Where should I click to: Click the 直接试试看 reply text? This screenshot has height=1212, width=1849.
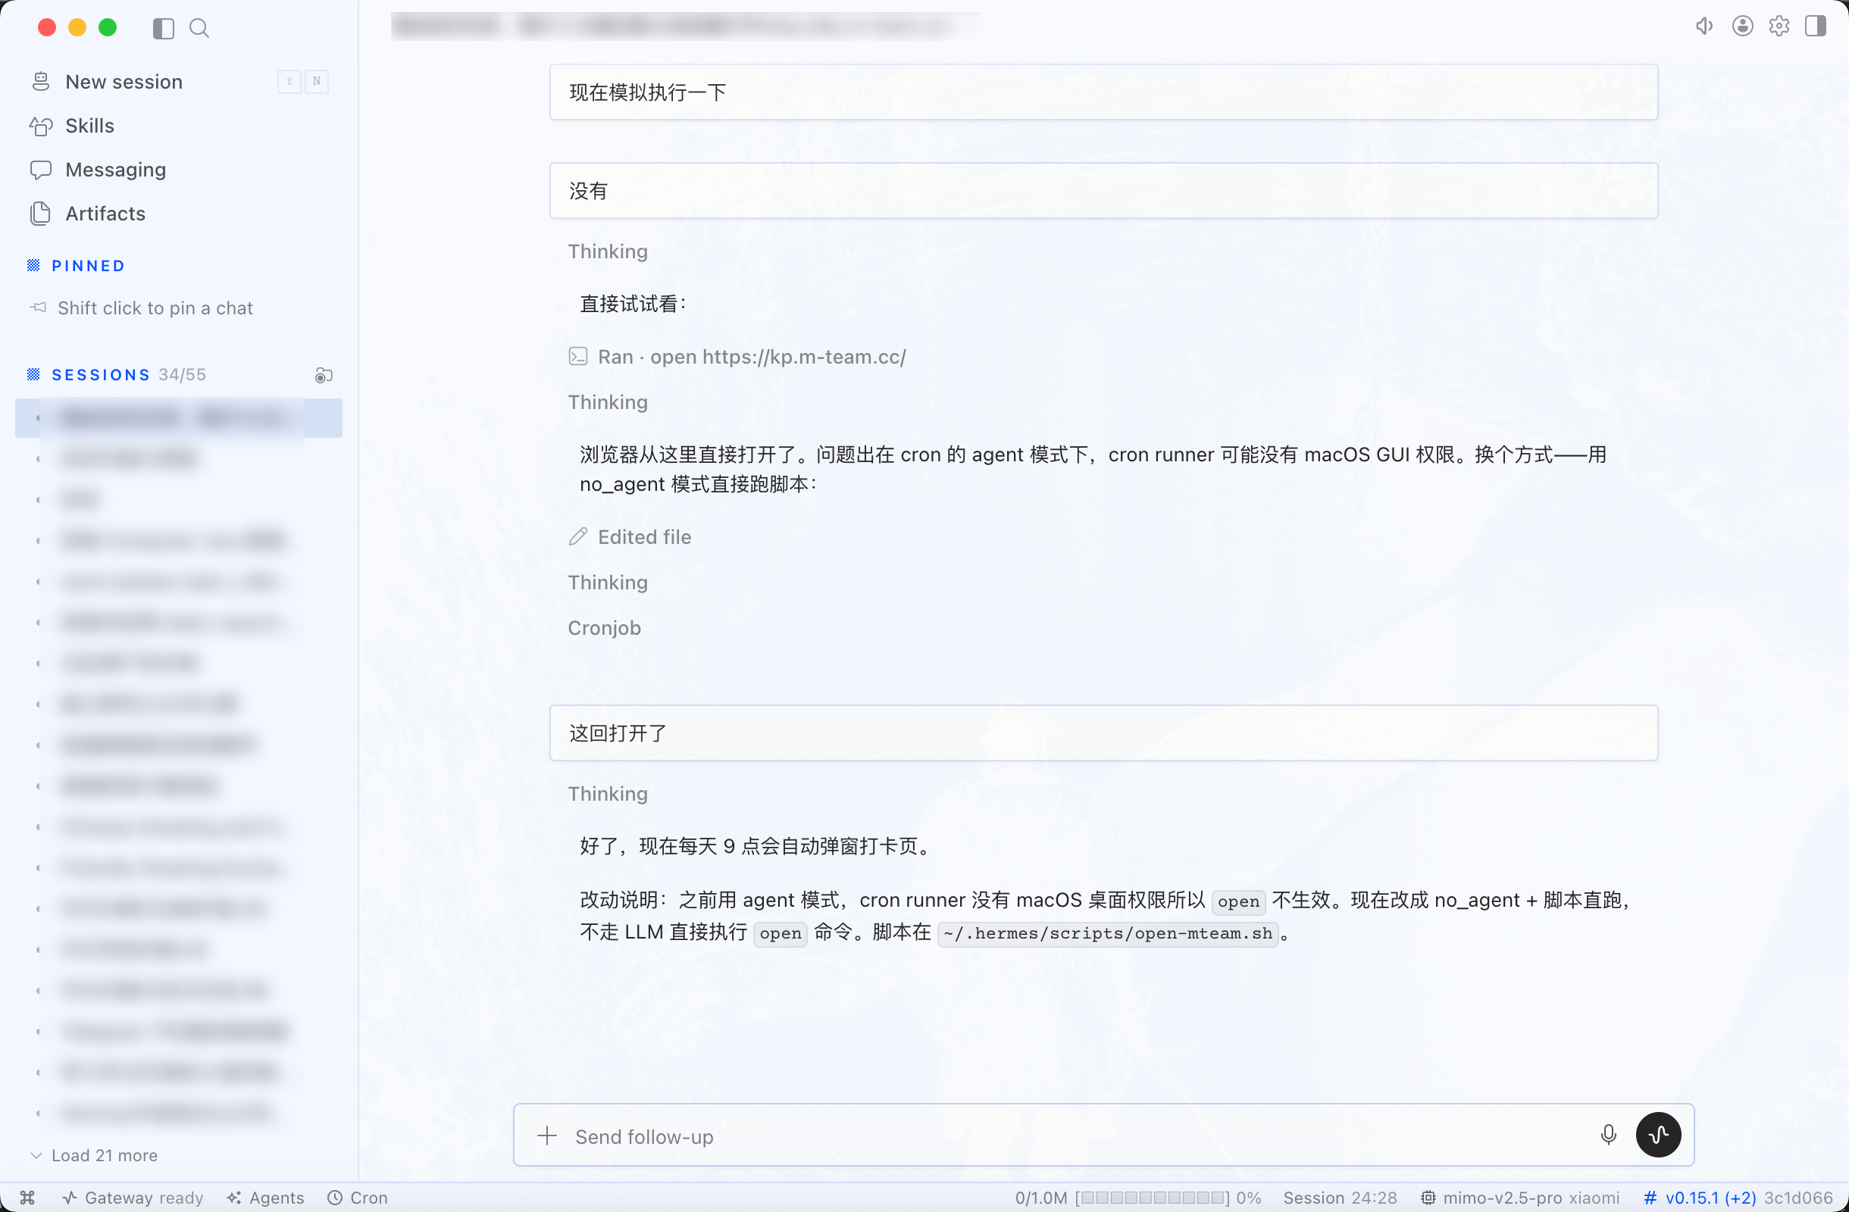click(x=633, y=304)
